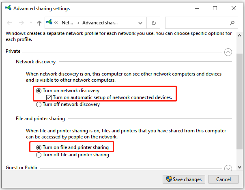
Task: Click the network icon in the address bar
Action: tap(49, 22)
